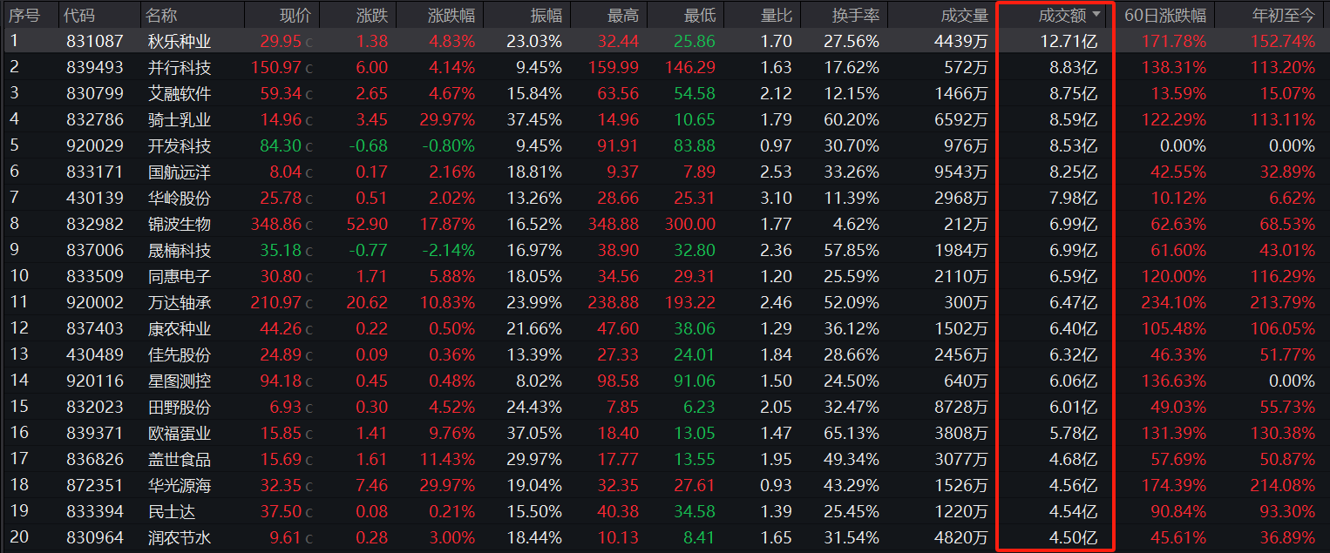Select the 4.50亿 turnover value
Viewport: 1330px width, 553px height.
click(1073, 537)
